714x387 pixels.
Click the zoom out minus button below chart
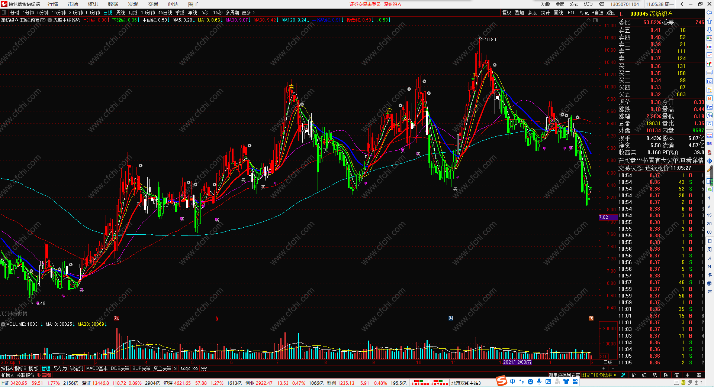click(613, 368)
